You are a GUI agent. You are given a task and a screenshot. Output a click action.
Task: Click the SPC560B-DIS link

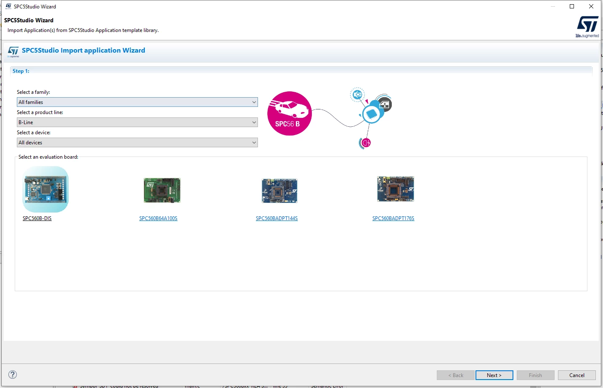tap(37, 218)
